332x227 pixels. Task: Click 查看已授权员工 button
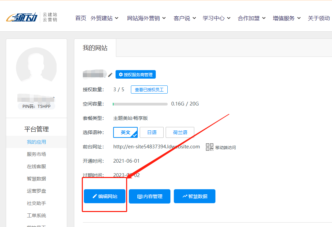pos(149,90)
